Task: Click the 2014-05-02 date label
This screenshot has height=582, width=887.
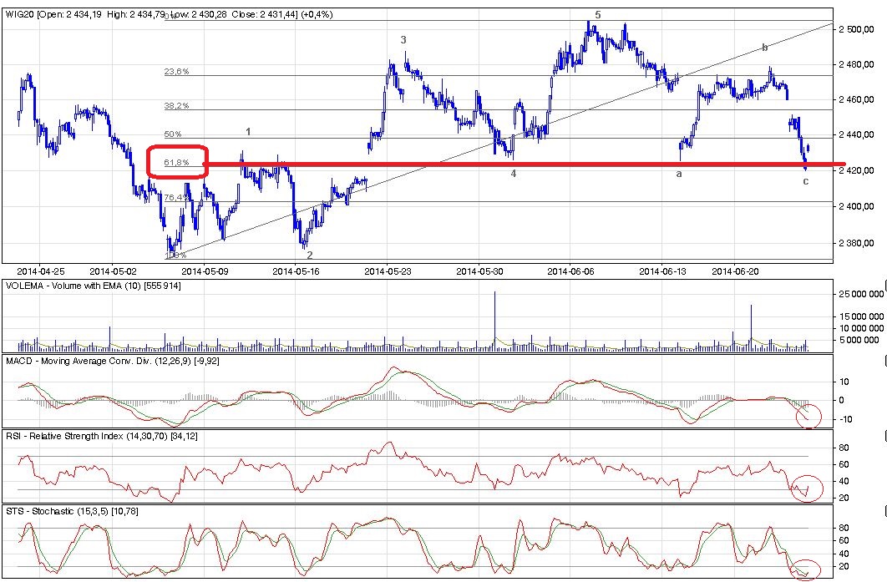Action: coord(114,271)
